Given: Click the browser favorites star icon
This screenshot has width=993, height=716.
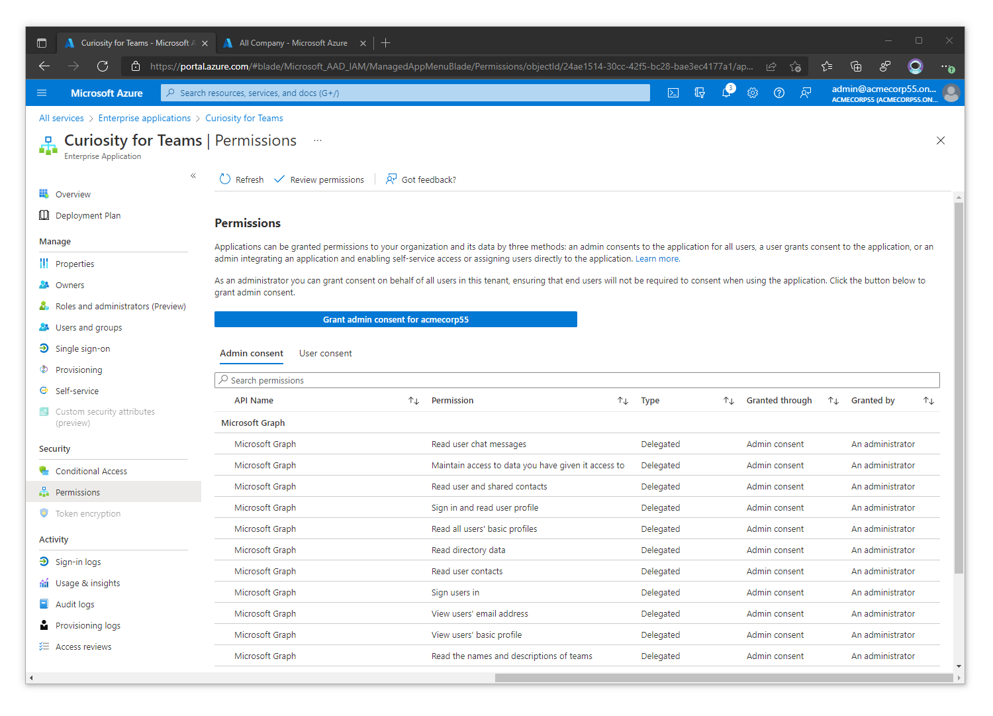Looking at the screenshot, I should click(x=827, y=66).
